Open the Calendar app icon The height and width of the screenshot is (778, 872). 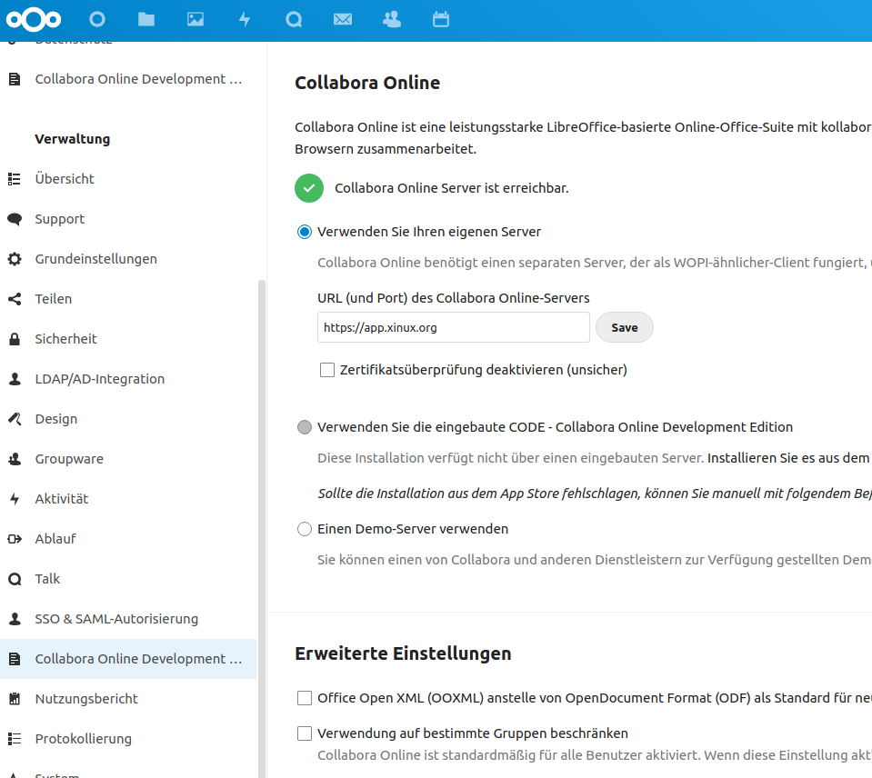coord(441,19)
